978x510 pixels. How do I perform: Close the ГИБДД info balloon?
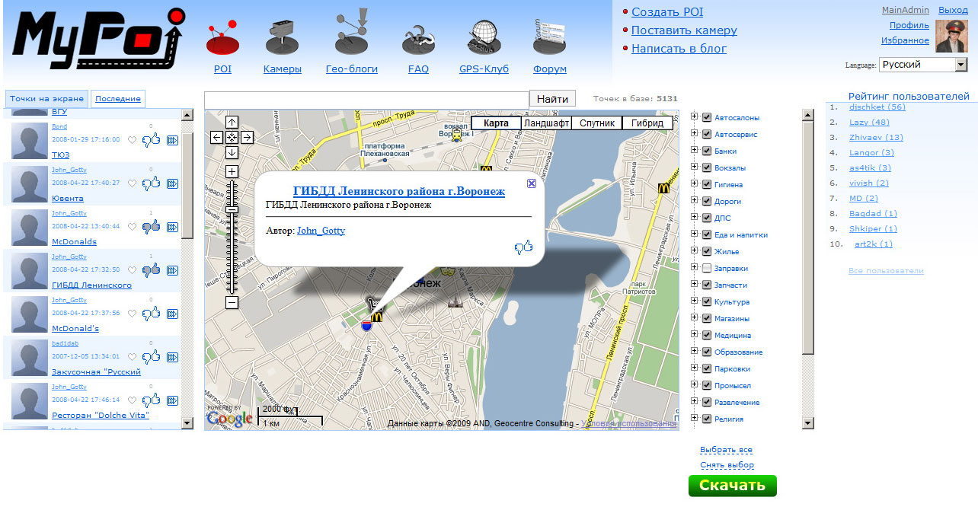[532, 183]
